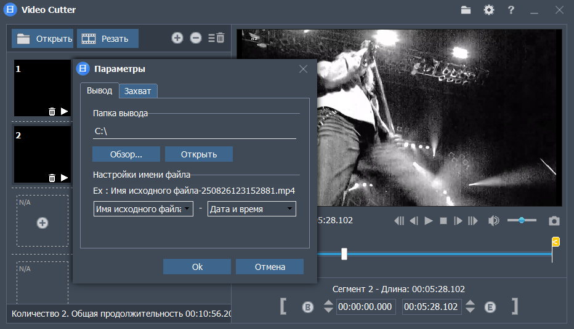The image size is (574, 329).
Task: Open the Имя исходного файла dropdown
Action: point(143,209)
